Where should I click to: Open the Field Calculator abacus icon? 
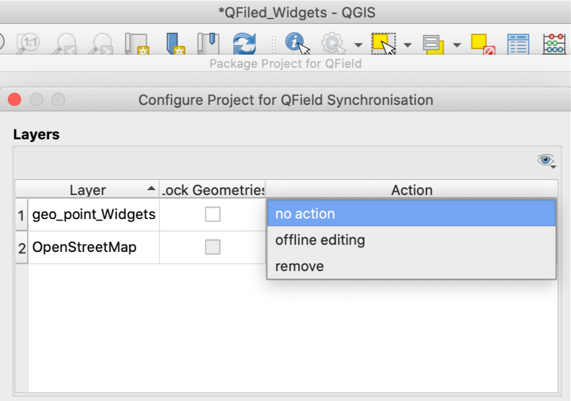point(554,44)
